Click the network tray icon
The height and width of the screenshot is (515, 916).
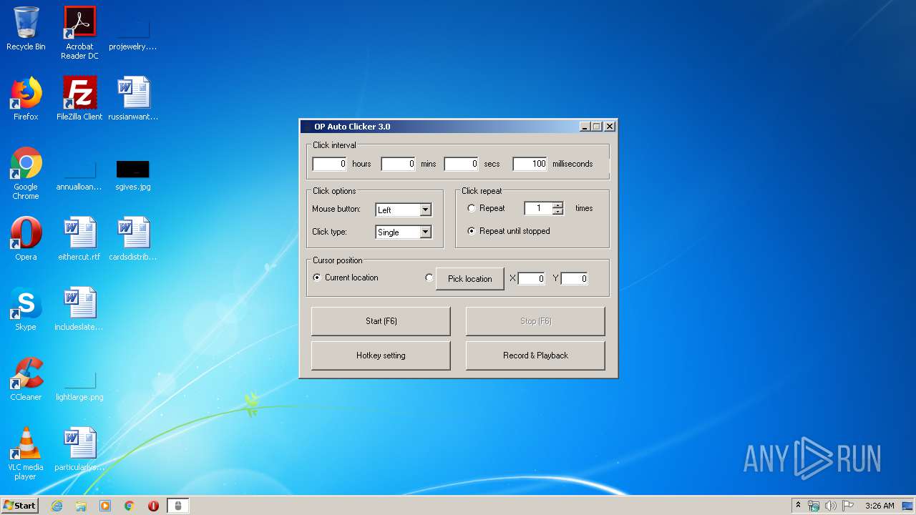point(814,506)
